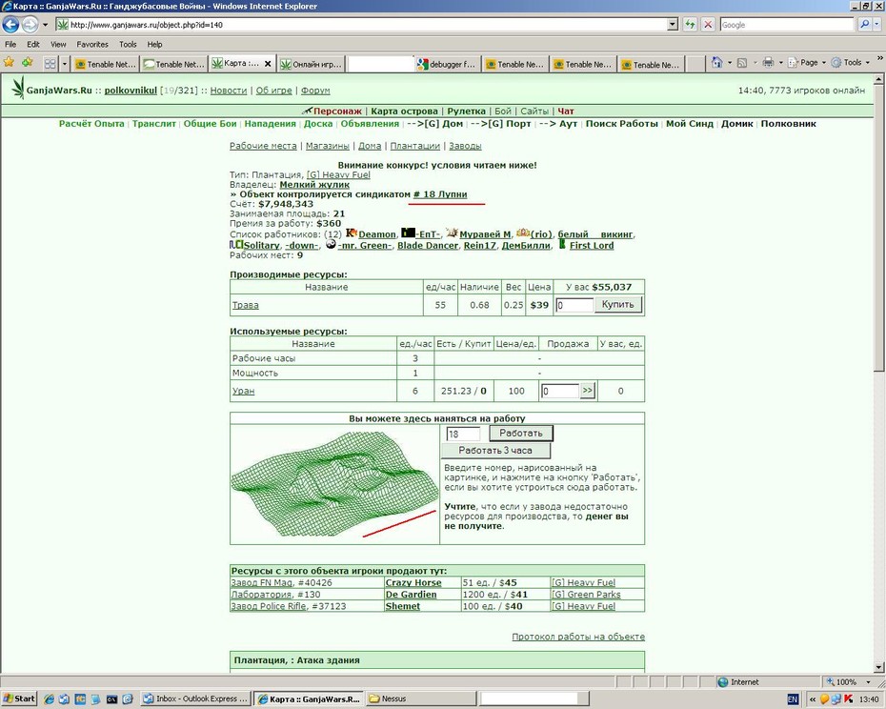Image resolution: width=886 pixels, height=709 pixels.
Task: Click the Print icon in command bar
Action: (768, 63)
